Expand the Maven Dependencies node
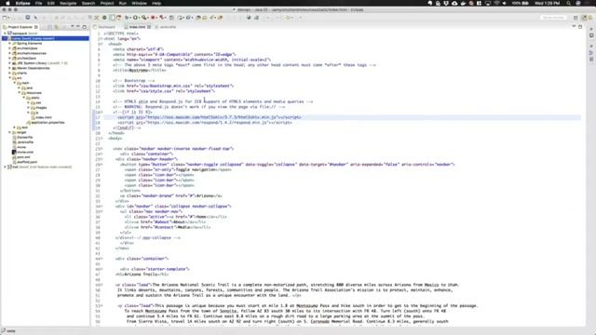596x335 pixels. pos(10,68)
